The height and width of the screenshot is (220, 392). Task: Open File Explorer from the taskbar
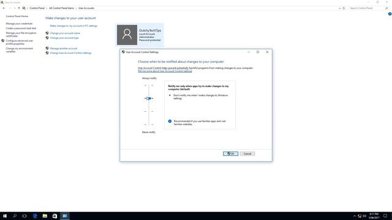point(45,216)
